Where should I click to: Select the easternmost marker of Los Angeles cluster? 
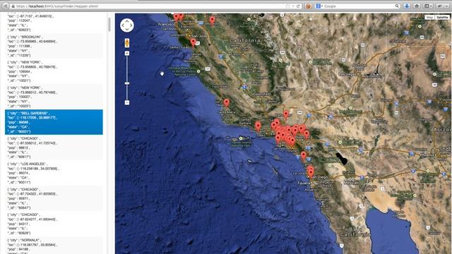pos(307,134)
